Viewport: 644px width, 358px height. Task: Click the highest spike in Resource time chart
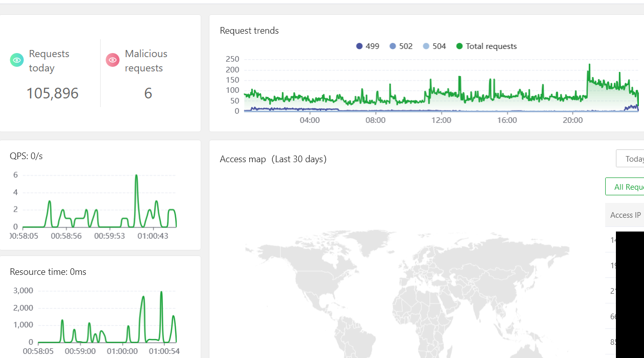point(161,293)
